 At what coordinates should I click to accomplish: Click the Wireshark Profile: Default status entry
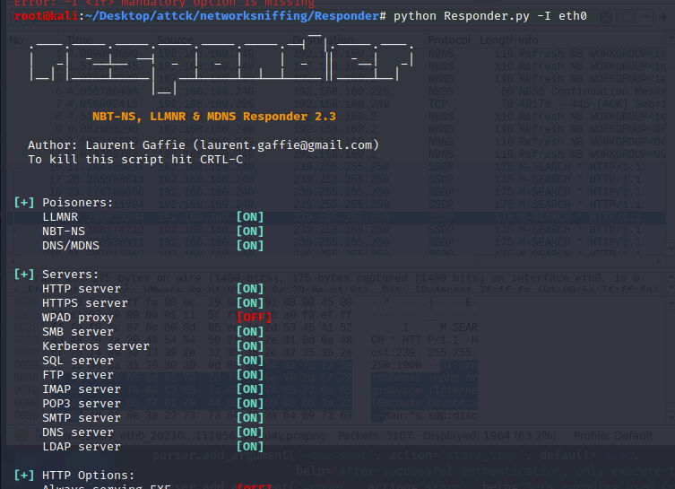point(613,435)
